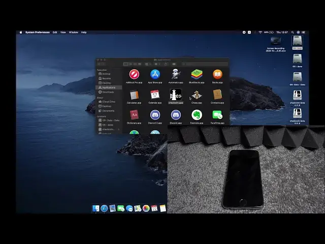Select Contacts.app icon
The image size is (325, 244).
coord(217,95)
